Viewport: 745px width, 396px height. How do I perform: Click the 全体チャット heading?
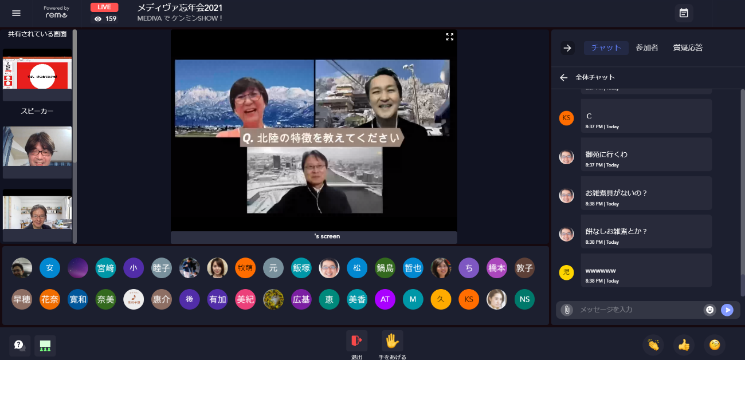point(595,77)
